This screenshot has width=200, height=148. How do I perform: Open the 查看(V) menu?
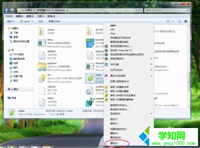pos(30,16)
